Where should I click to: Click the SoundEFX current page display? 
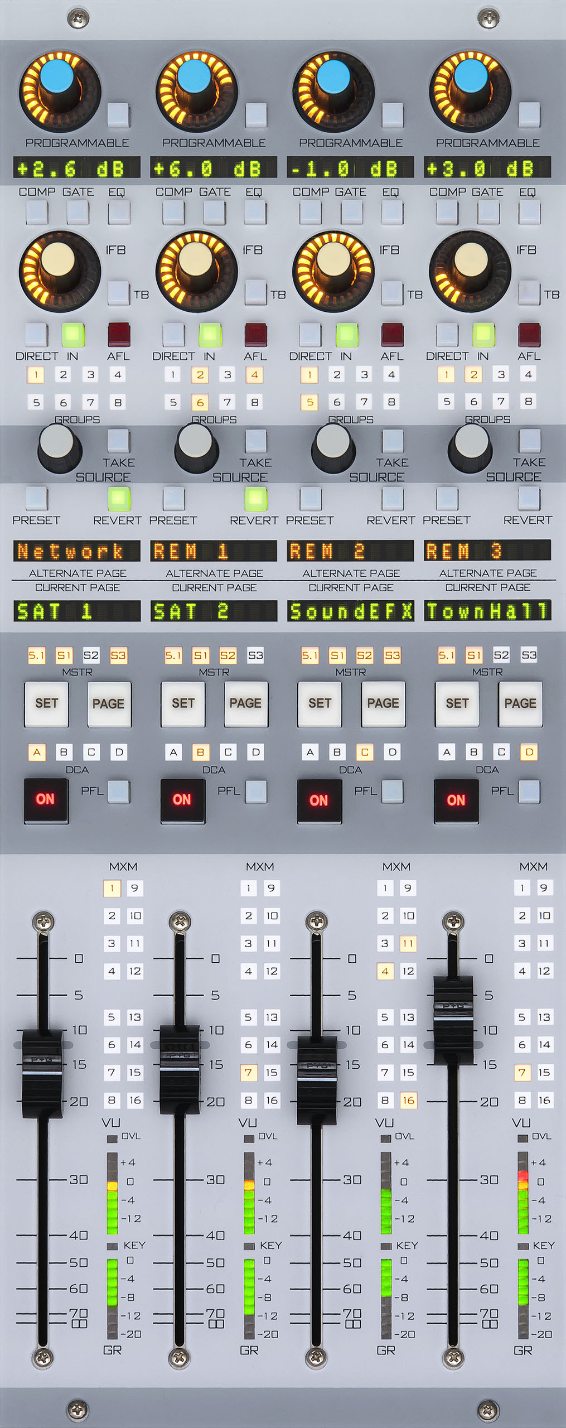click(351, 611)
